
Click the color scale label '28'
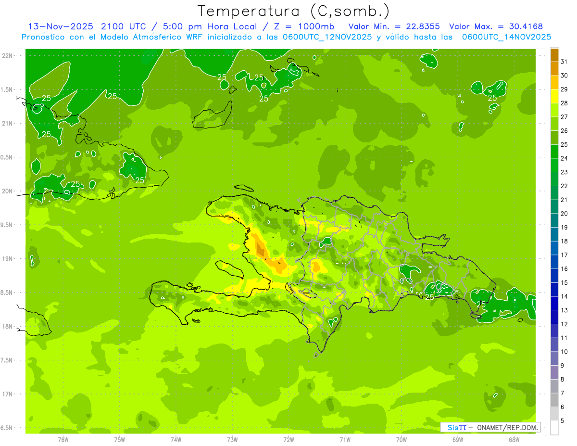pos(564,103)
